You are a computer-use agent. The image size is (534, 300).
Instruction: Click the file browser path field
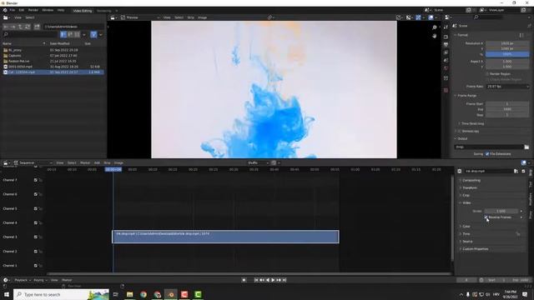point(73,27)
